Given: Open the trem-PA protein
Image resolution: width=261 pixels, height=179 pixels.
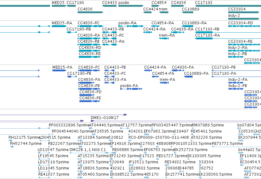Looking at the screenshot, I should click(x=164, y=83).
